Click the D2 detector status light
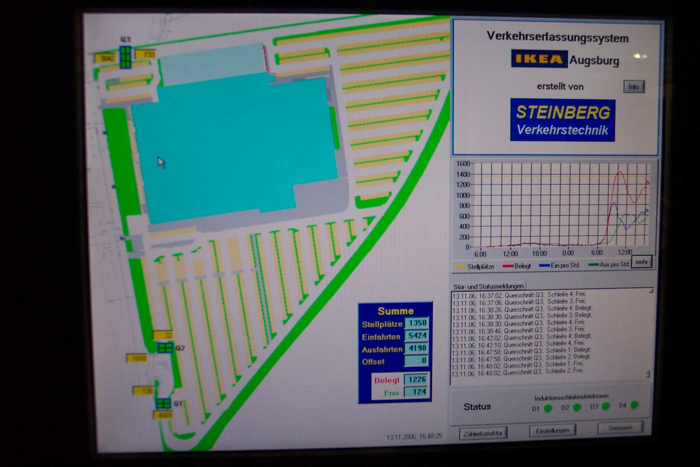 [x=577, y=407]
